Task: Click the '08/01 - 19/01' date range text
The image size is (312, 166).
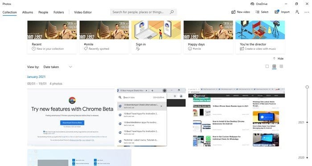Action: tap(37, 84)
